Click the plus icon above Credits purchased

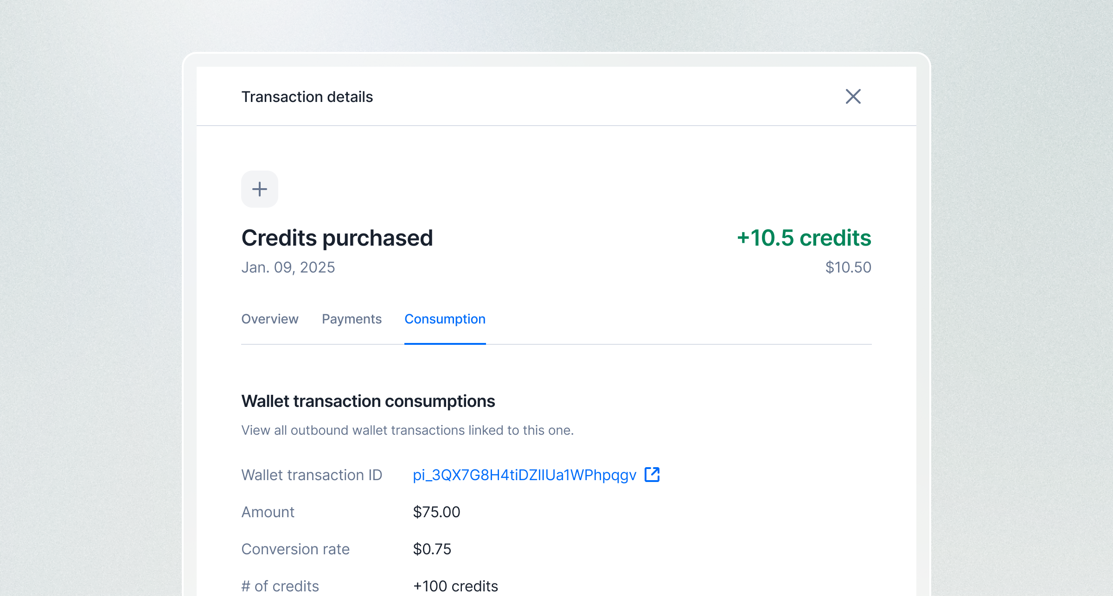pyautogui.click(x=260, y=189)
